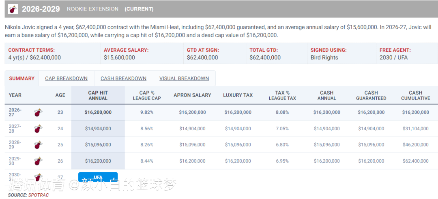This screenshot has height=199, width=438.
Task: Click Heat team icon in 2029-30 row
Action: pos(38,161)
